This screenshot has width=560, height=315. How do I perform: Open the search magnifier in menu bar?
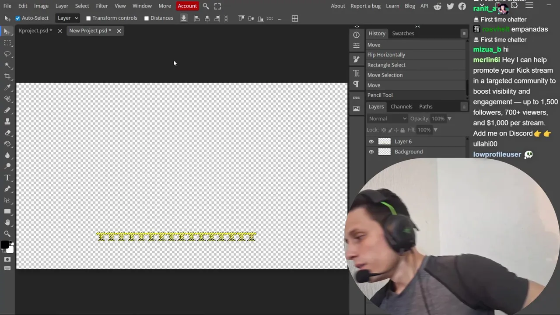click(x=206, y=6)
